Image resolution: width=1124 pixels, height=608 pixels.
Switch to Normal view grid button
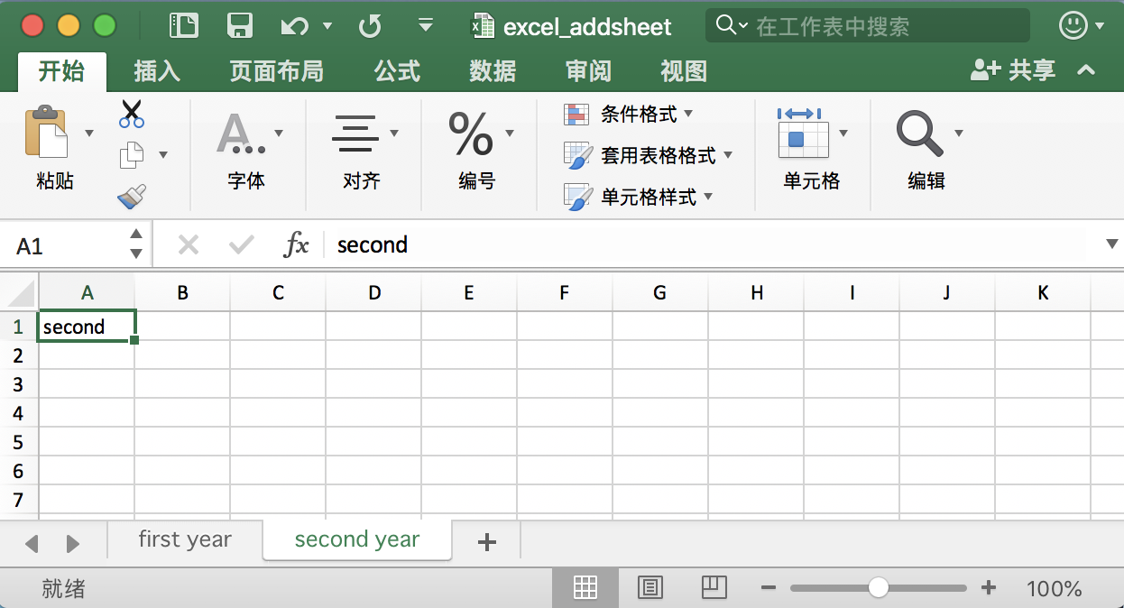(x=585, y=588)
